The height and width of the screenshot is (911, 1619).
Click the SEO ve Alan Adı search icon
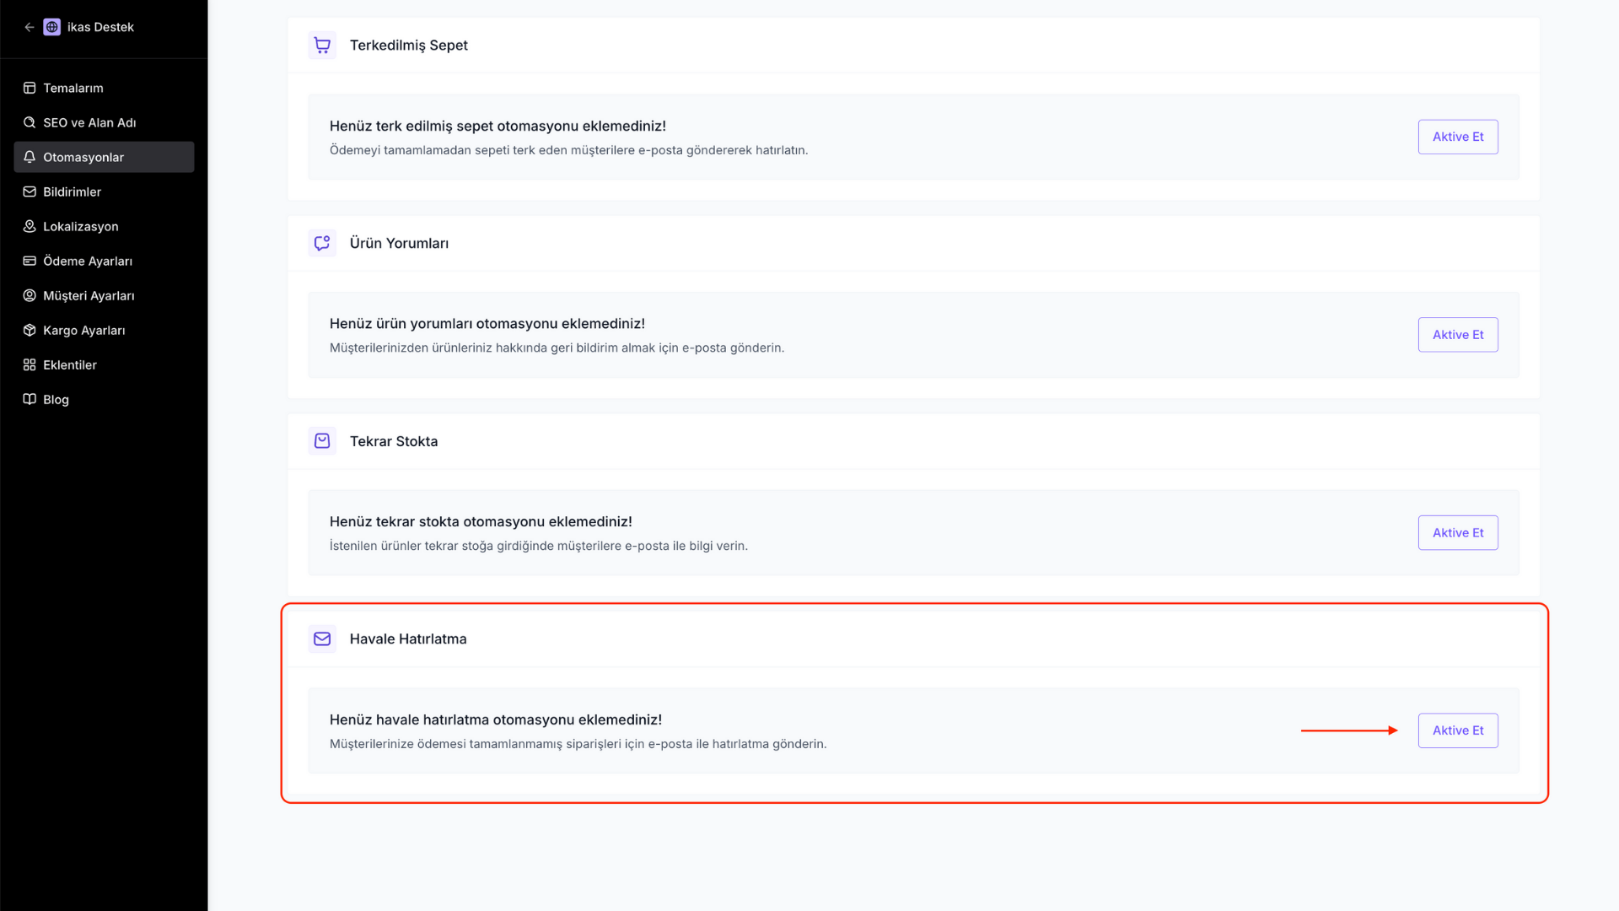[x=30, y=122]
